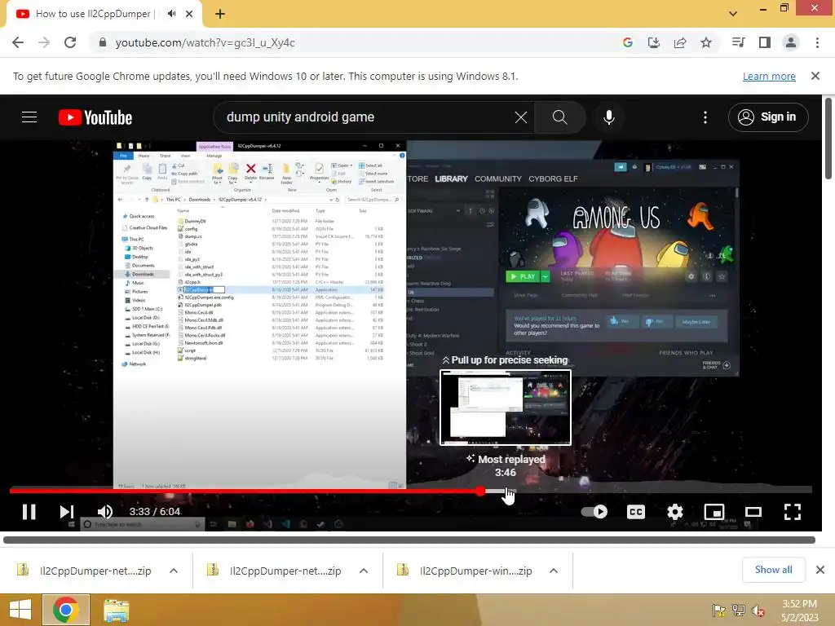Share this page icon
835x626 pixels.
point(680,42)
